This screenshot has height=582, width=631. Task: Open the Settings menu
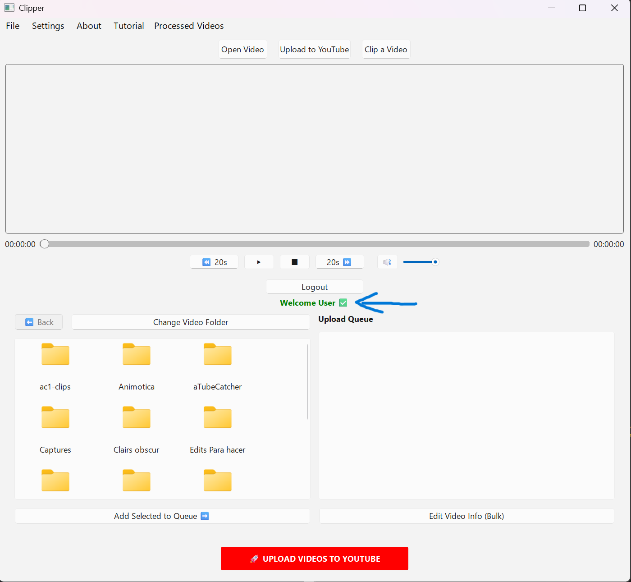click(48, 26)
